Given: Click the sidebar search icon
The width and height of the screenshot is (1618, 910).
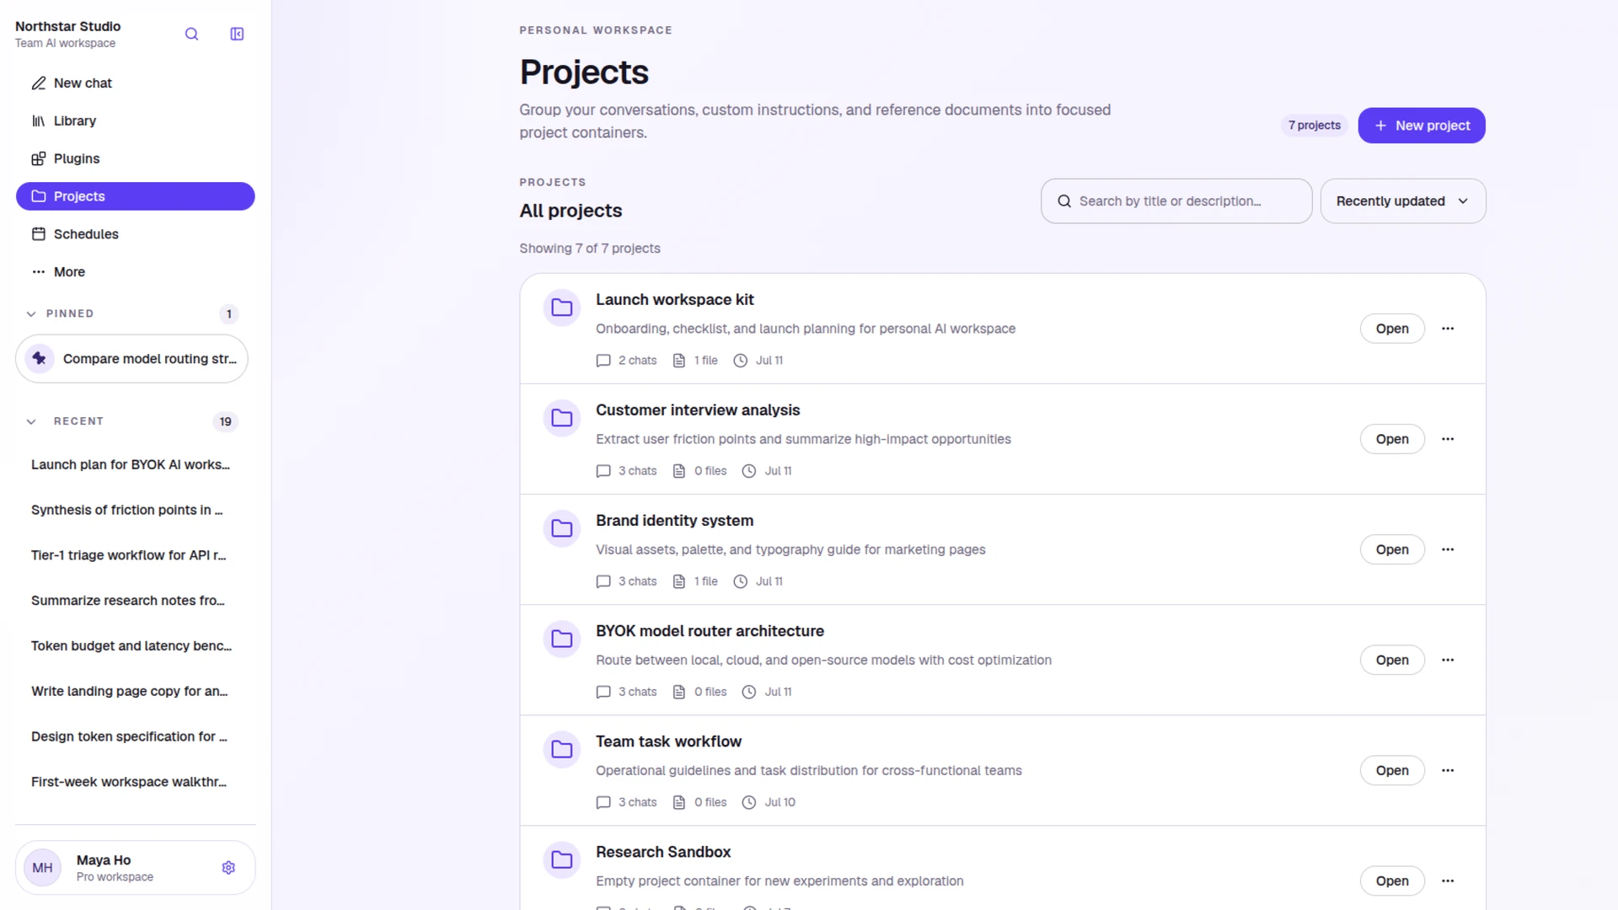Looking at the screenshot, I should (191, 35).
